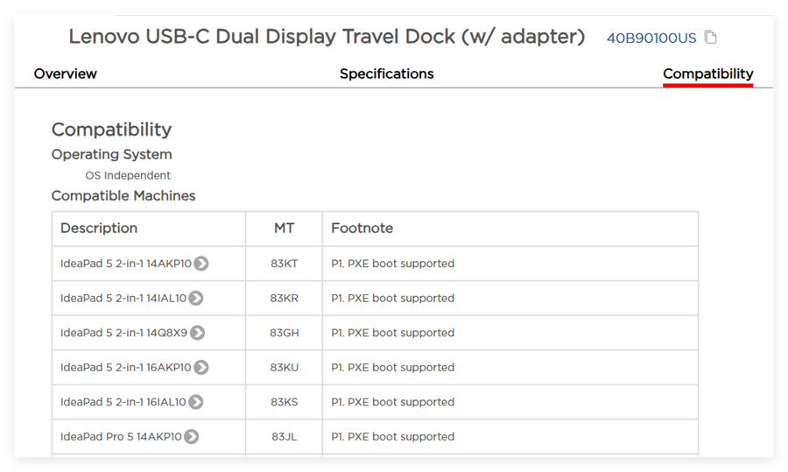Click arrow icon beside IdeaPad 5 2-in-1 14IAL10

click(196, 299)
